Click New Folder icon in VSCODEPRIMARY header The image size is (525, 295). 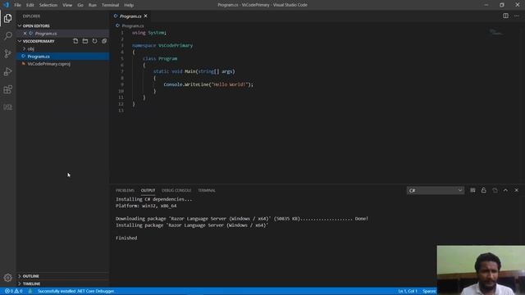(85, 41)
